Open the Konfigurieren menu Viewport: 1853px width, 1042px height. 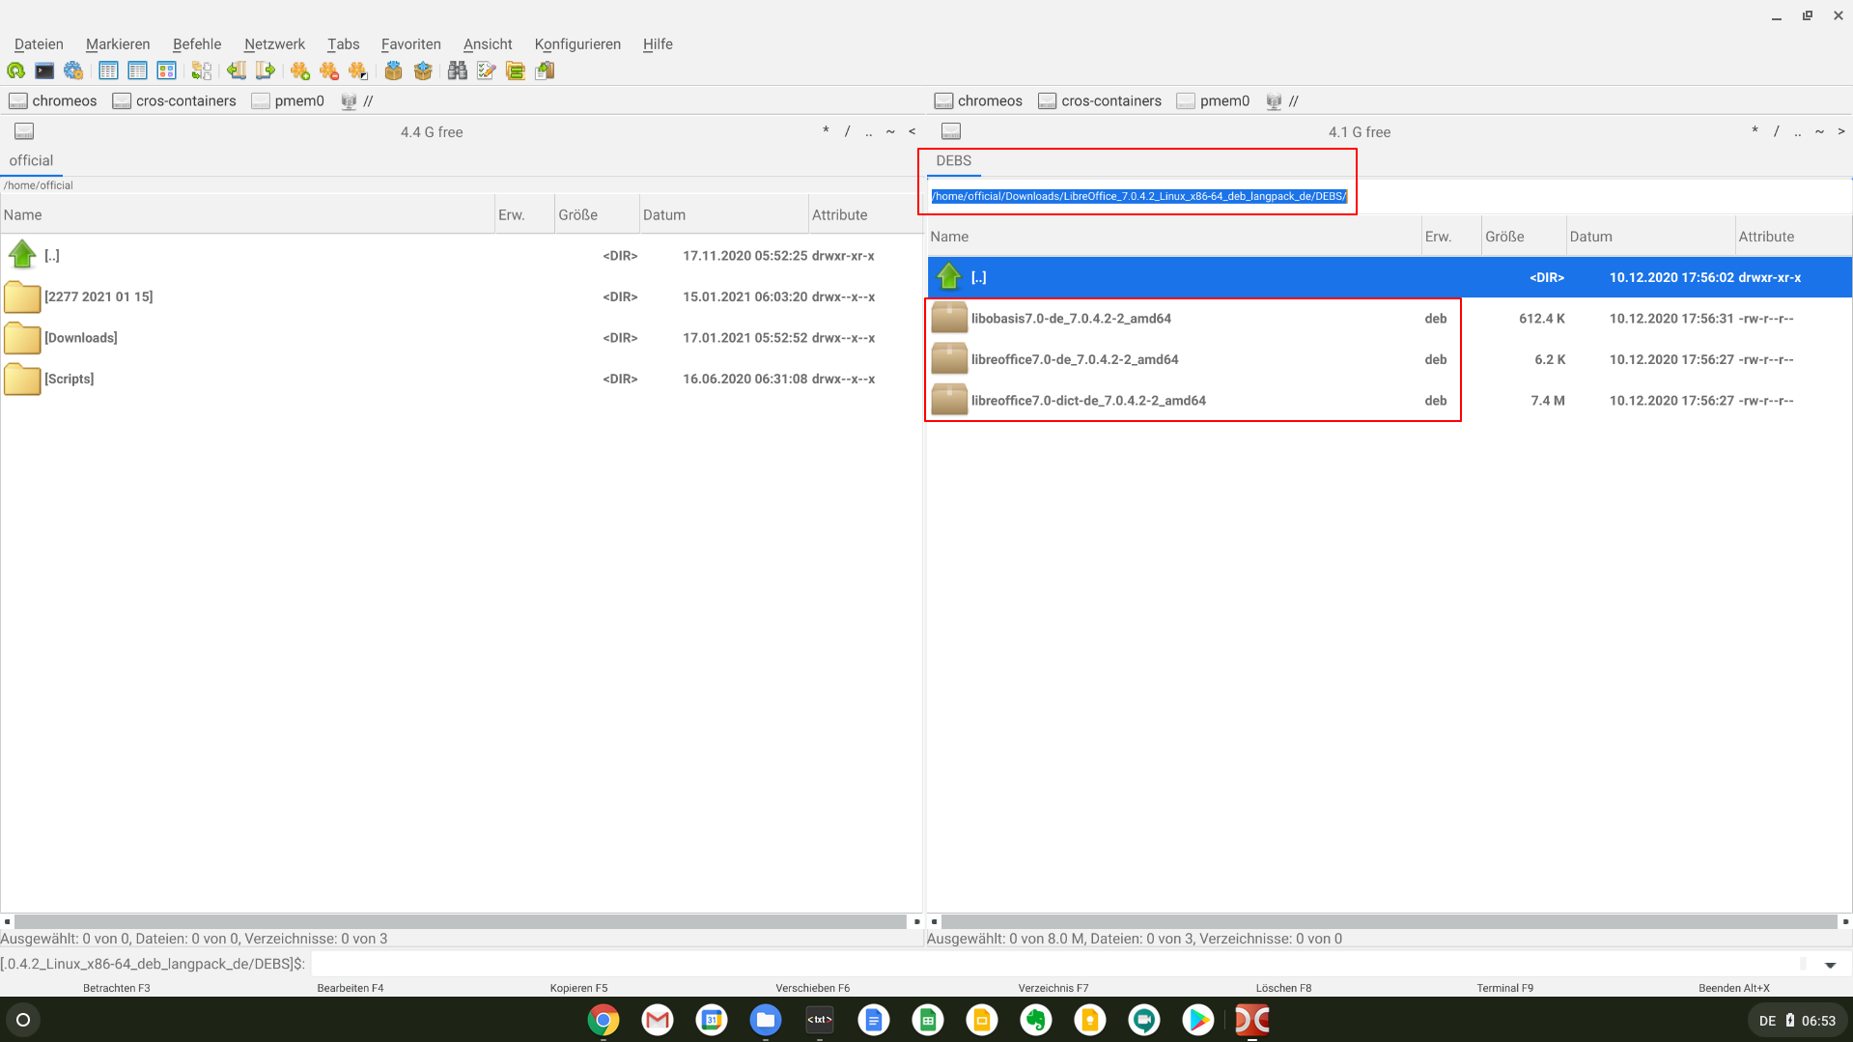[x=577, y=44]
